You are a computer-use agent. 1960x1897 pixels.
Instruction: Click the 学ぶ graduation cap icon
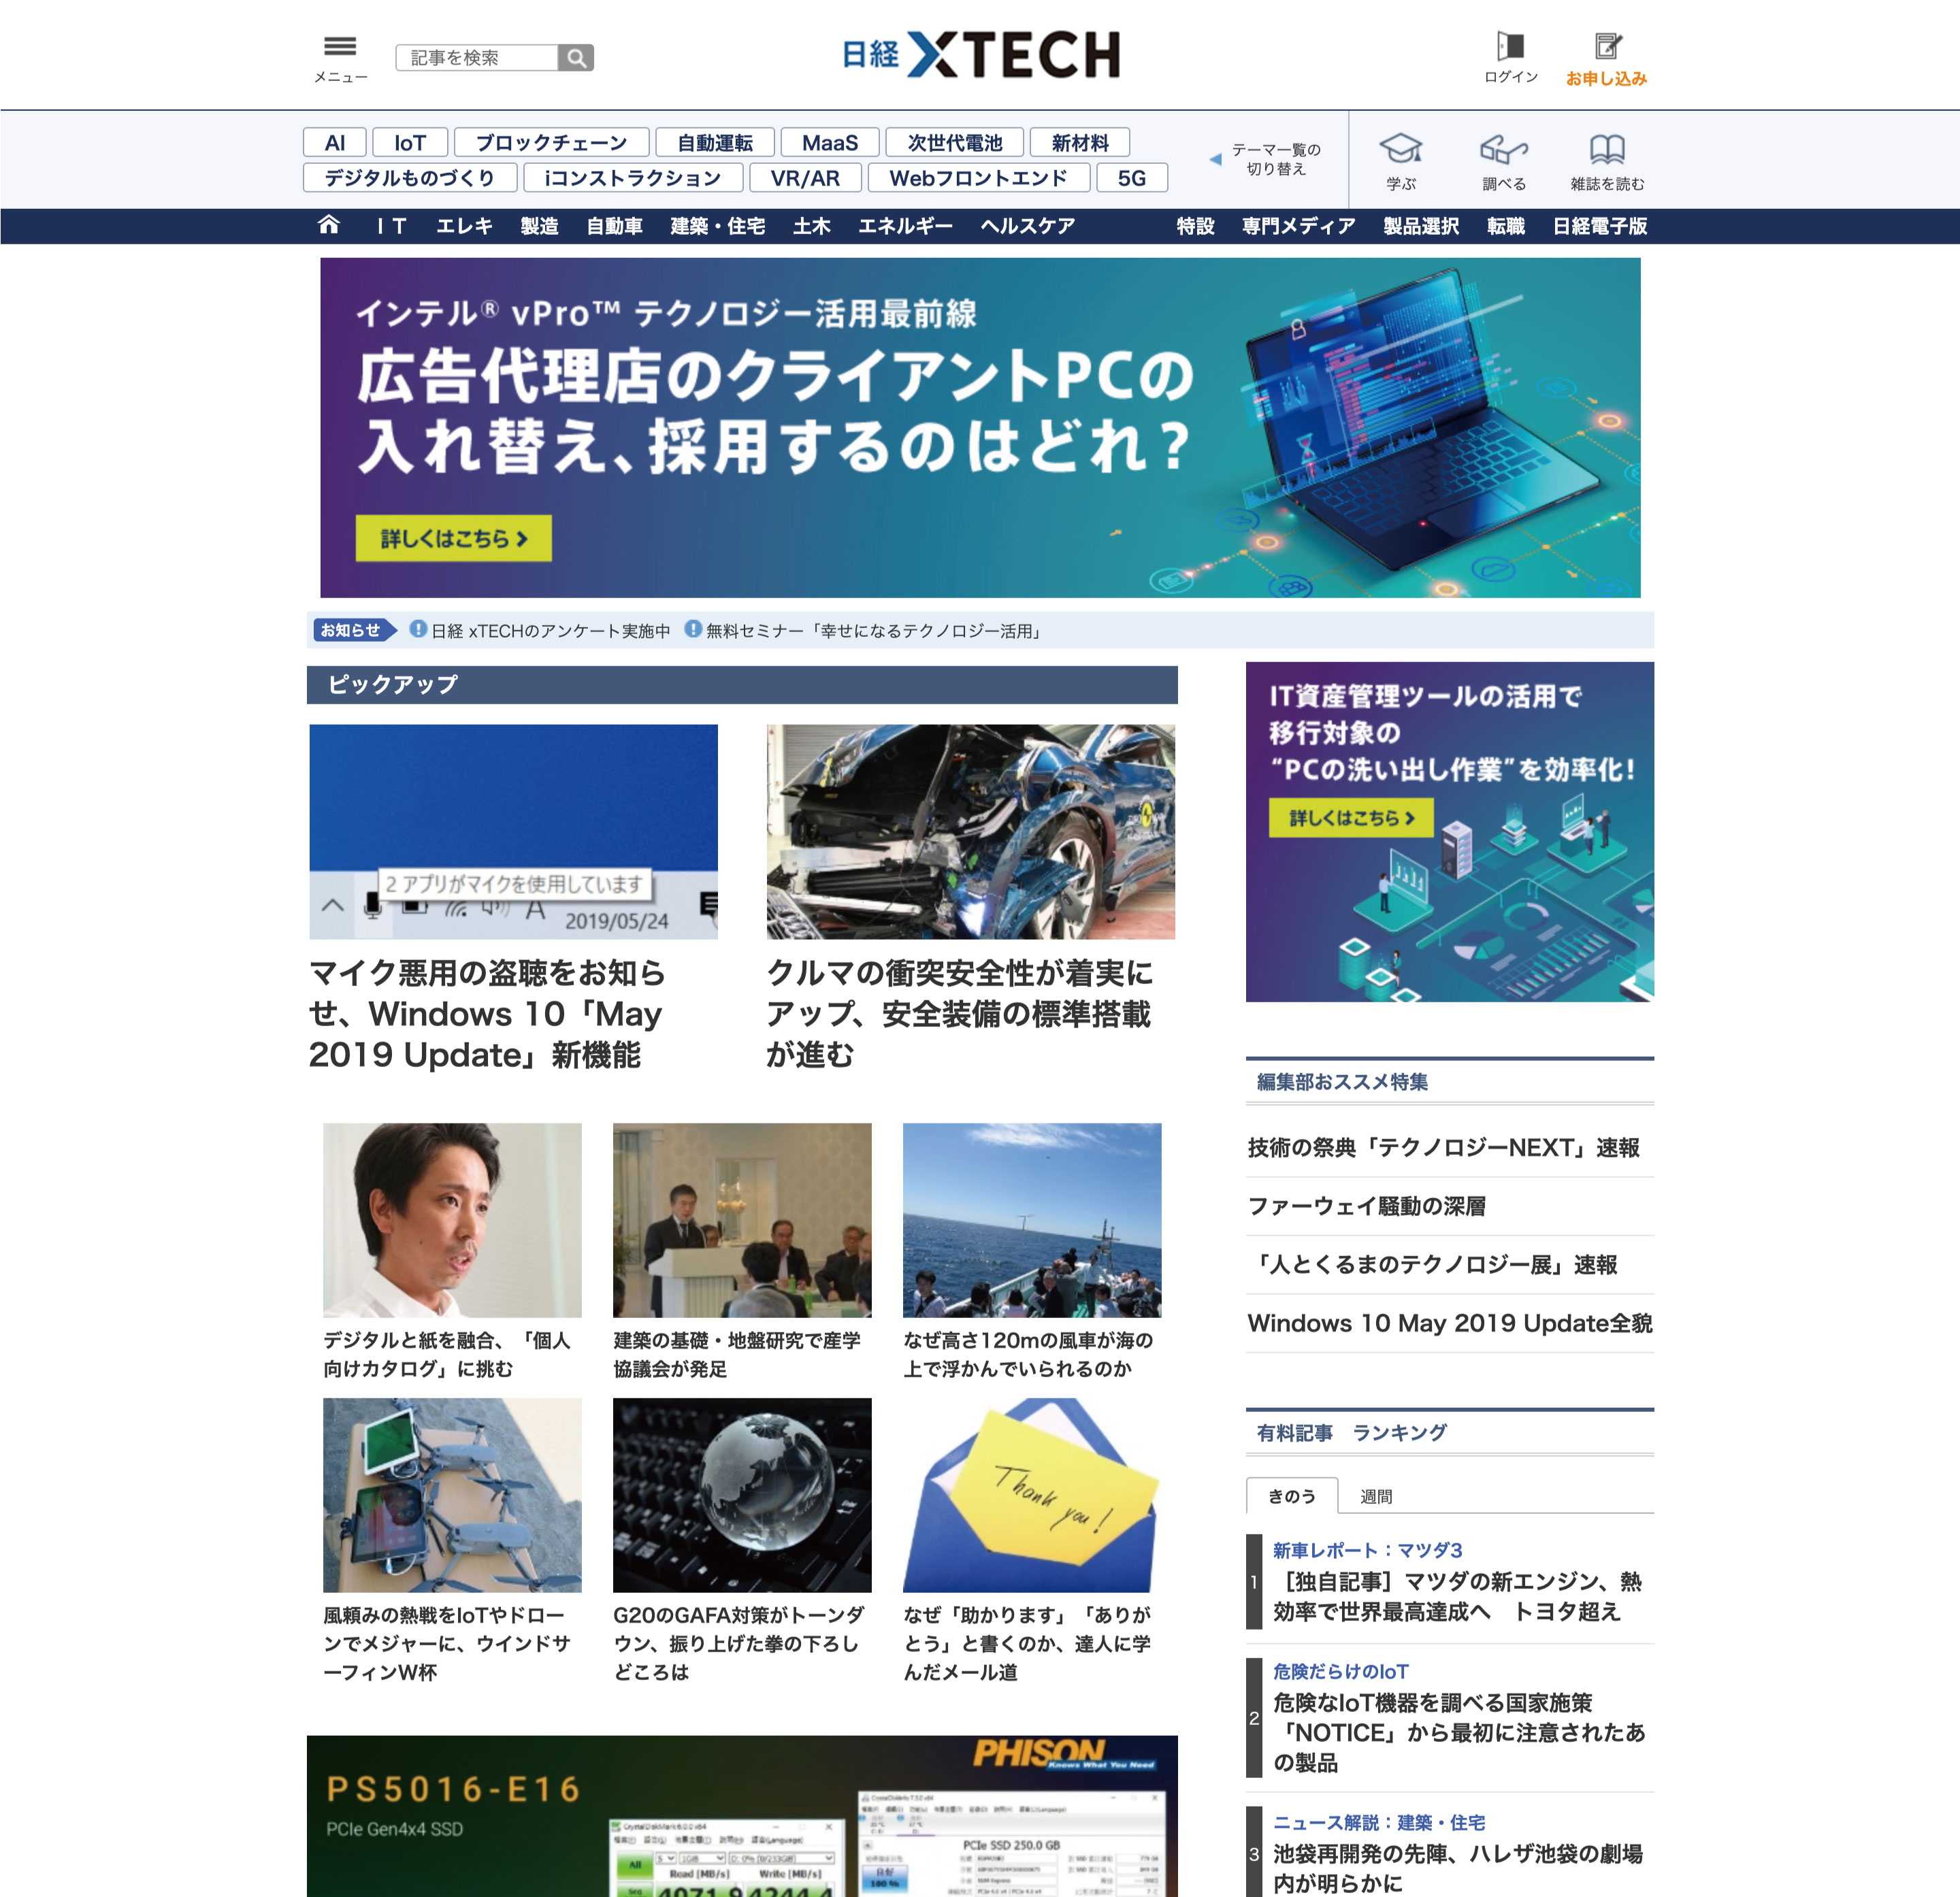[1401, 150]
